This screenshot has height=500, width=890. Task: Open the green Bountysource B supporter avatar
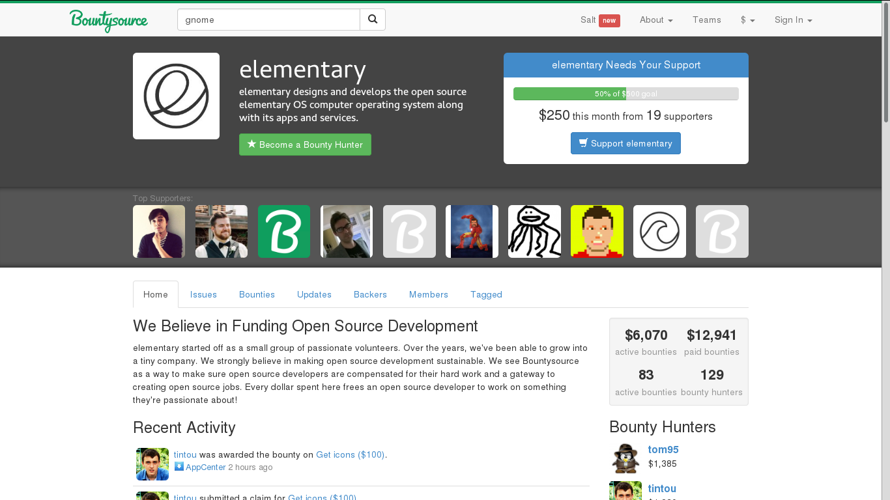coord(284,231)
